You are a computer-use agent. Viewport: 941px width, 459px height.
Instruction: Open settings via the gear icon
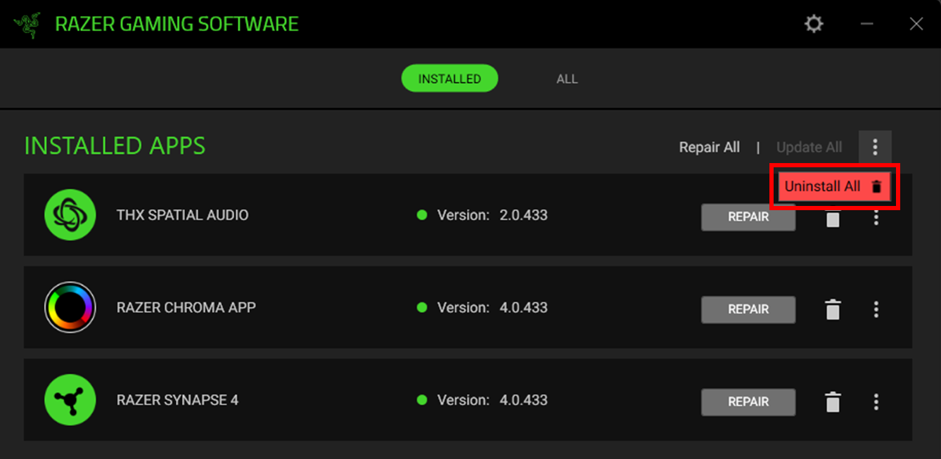813,23
